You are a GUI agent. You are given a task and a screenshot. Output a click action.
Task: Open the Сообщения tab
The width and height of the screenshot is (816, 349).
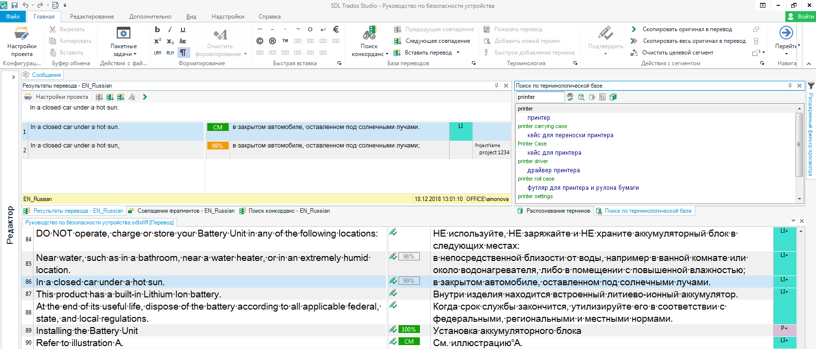pos(42,75)
